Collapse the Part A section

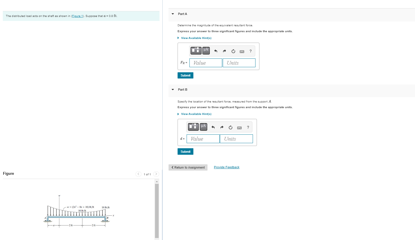coord(172,14)
